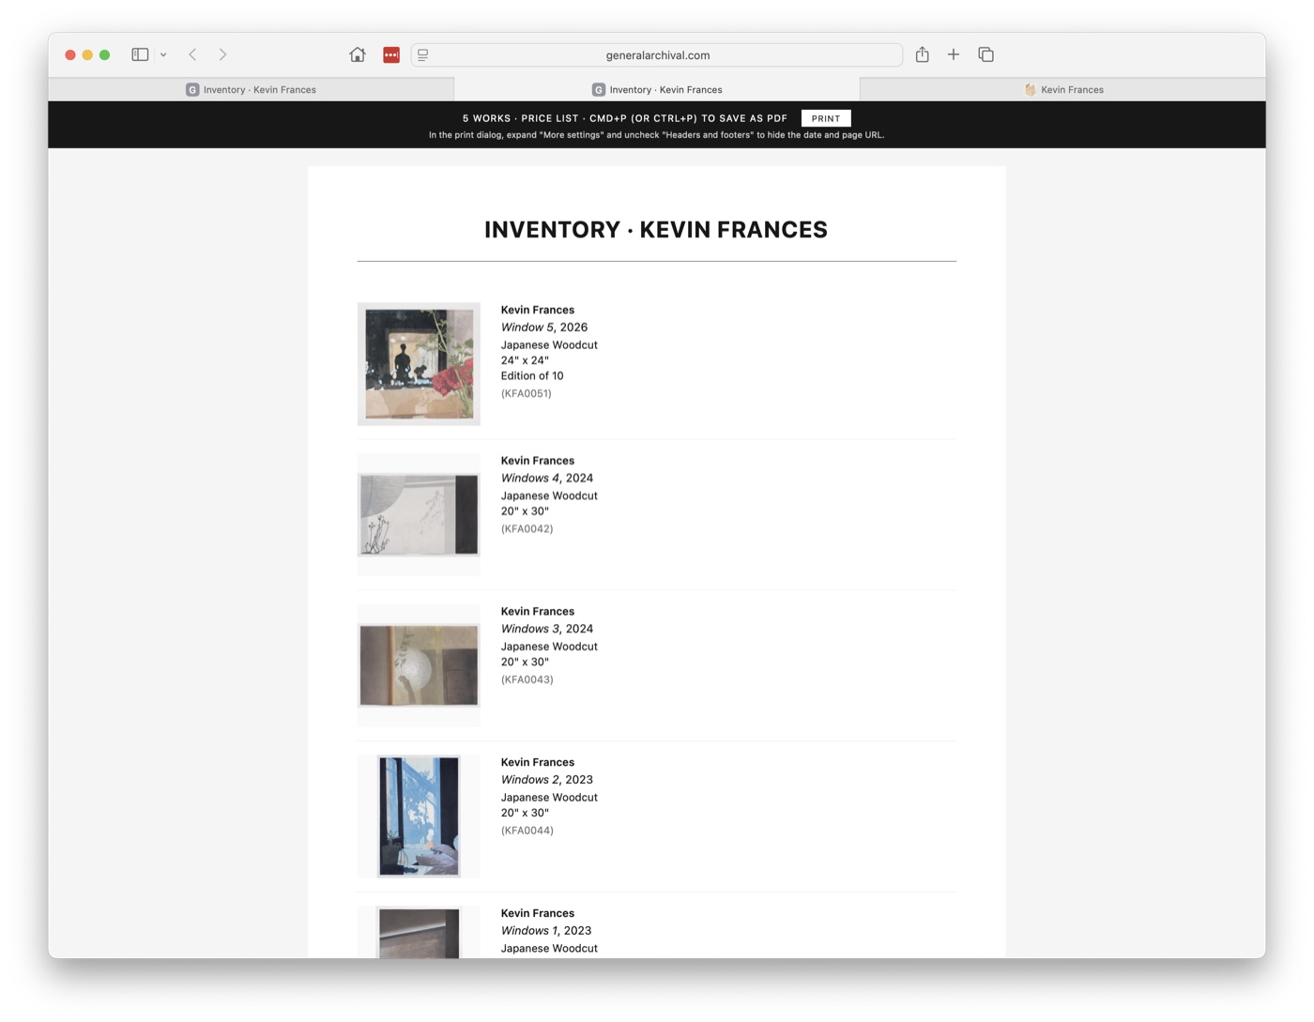
Task: Switch to the Kevin Frances tab
Action: 1062,90
